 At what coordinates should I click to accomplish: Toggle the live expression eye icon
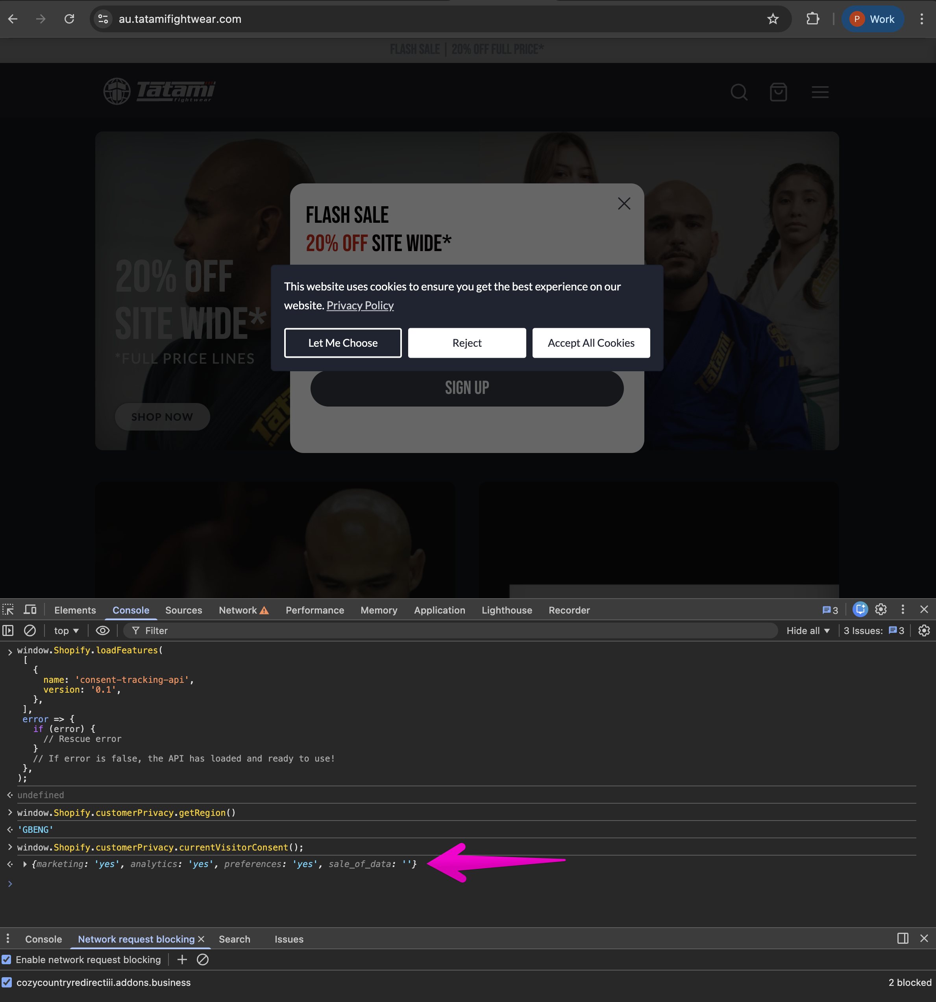(103, 630)
